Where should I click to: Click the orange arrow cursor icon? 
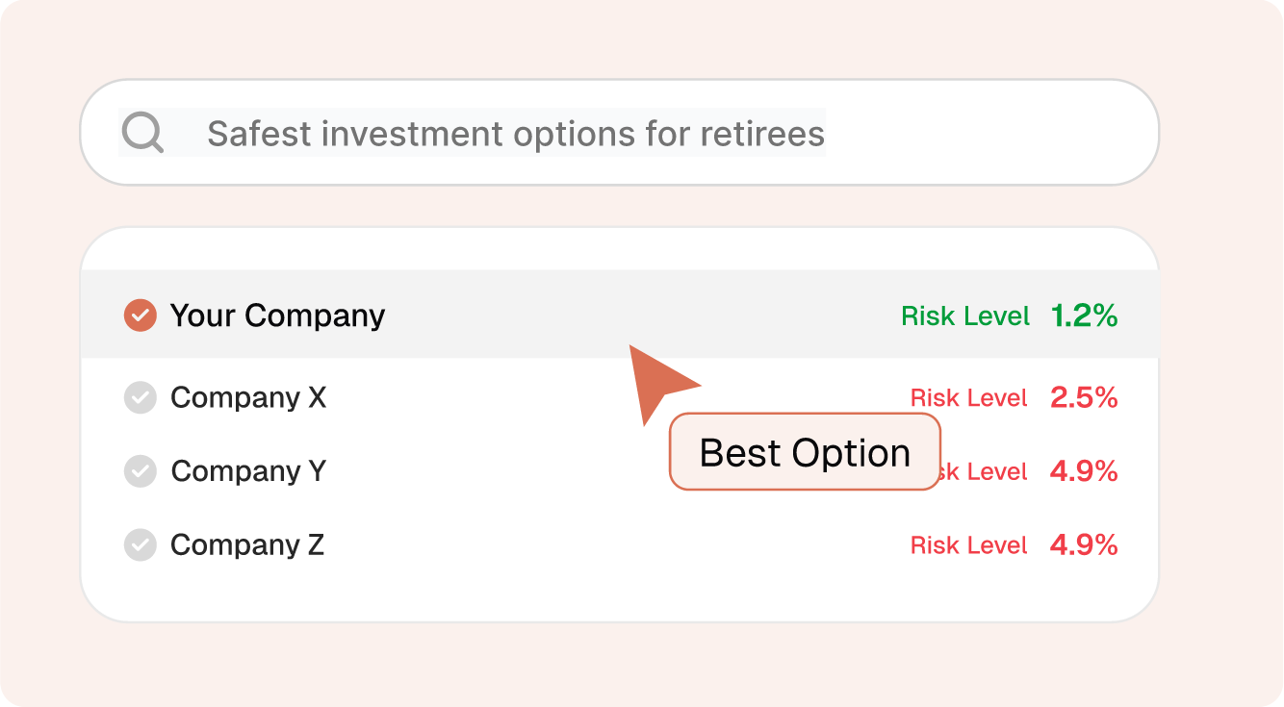(657, 380)
